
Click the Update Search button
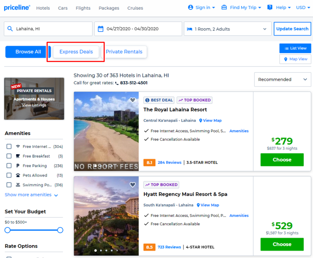(292, 29)
